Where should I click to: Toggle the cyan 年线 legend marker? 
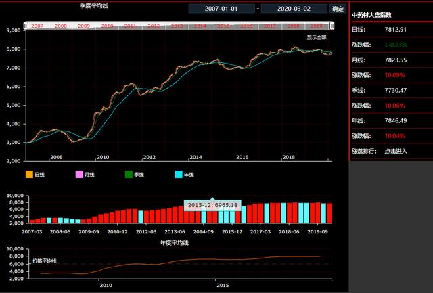[x=179, y=175]
